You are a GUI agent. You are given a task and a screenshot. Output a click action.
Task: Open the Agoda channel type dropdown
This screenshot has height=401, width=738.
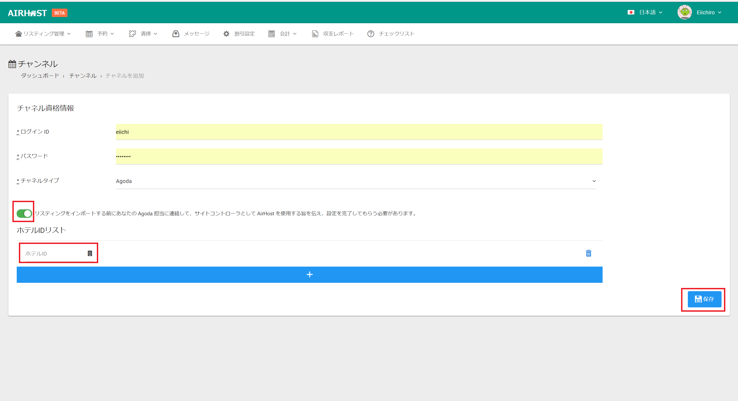pyautogui.click(x=356, y=181)
